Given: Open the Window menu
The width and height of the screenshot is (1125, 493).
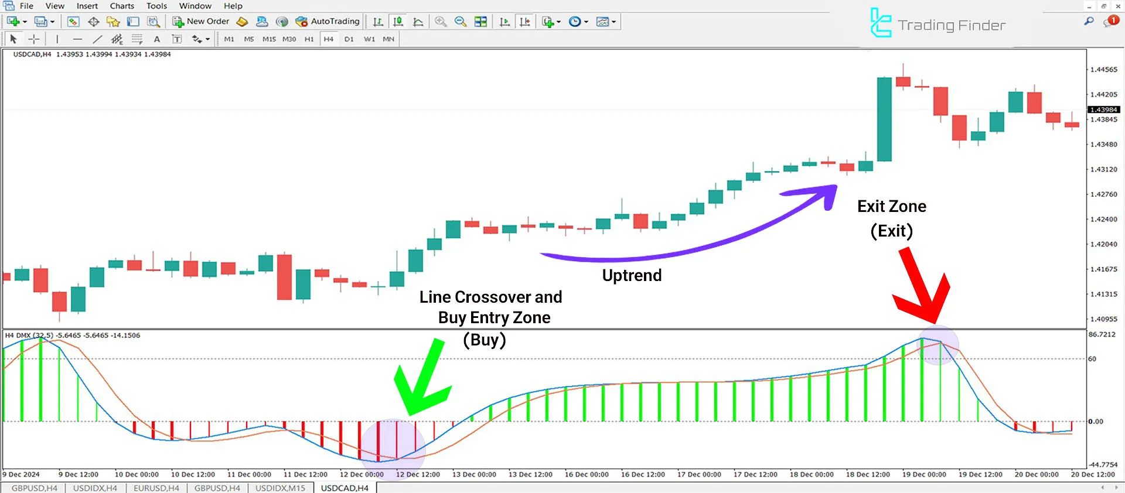Looking at the screenshot, I should (195, 6).
